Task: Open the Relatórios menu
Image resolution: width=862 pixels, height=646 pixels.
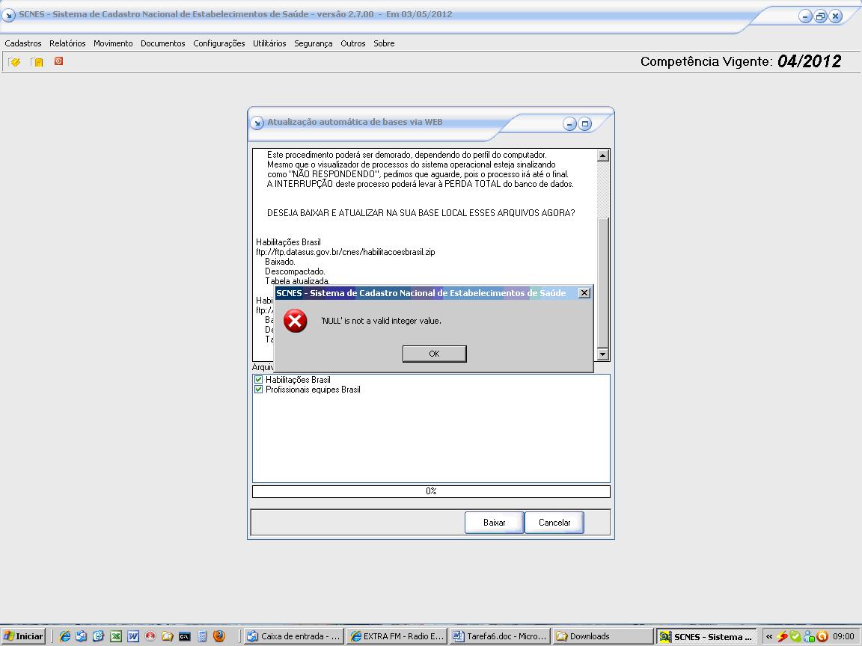Action: click(67, 43)
